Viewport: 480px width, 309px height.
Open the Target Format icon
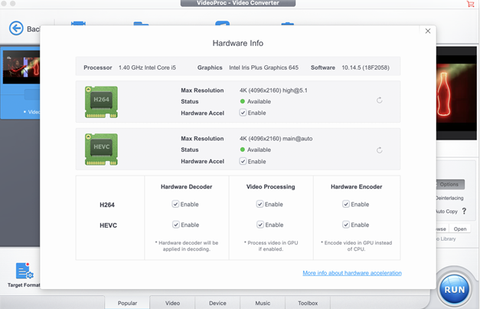(24, 271)
